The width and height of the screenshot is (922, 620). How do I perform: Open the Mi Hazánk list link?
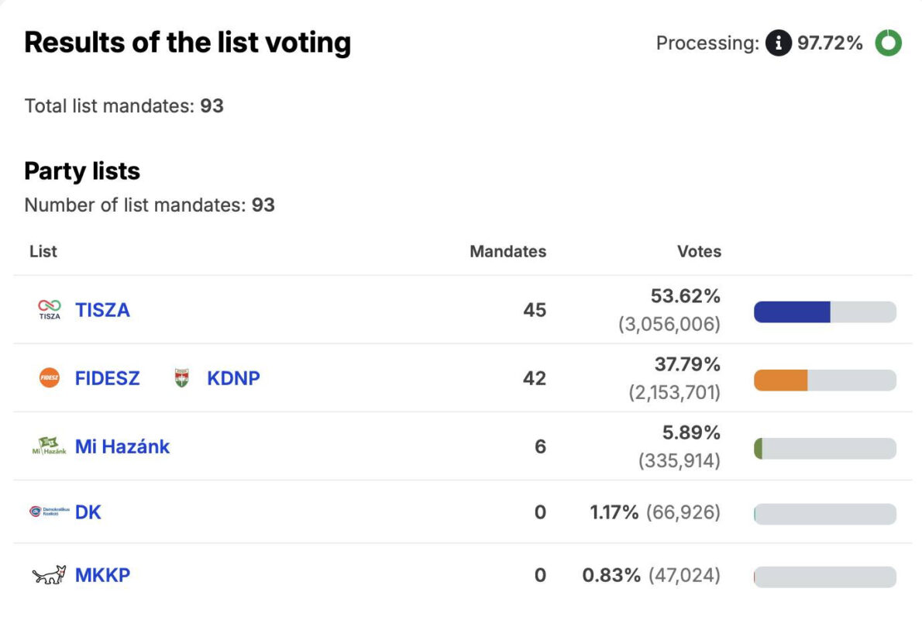tap(122, 446)
